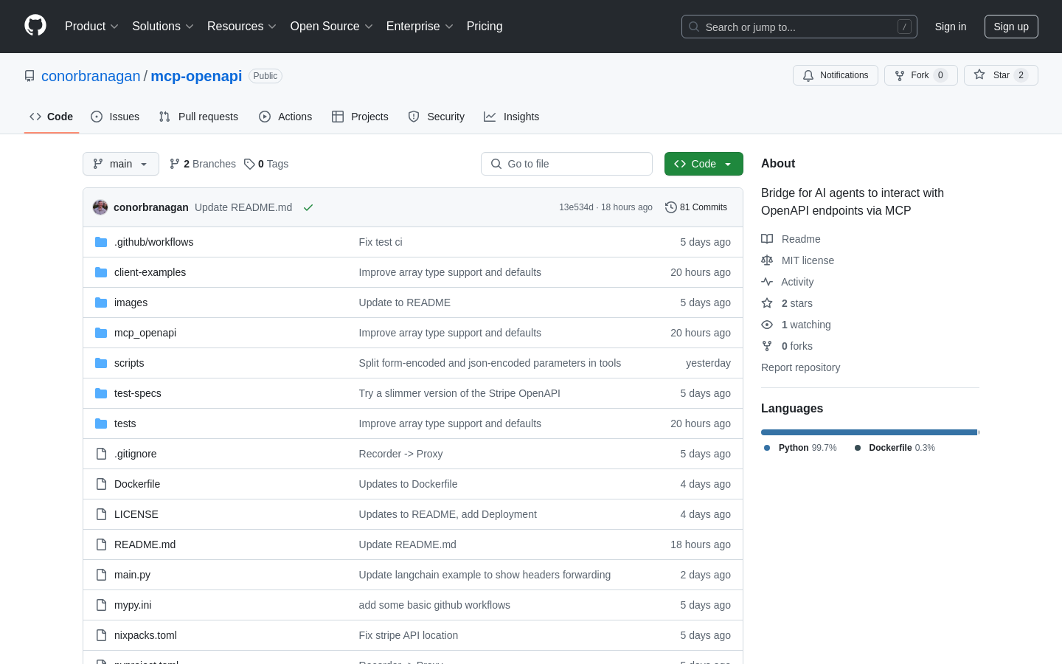
Task: Click the Dockerfile file icon
Action: [101, 484]
